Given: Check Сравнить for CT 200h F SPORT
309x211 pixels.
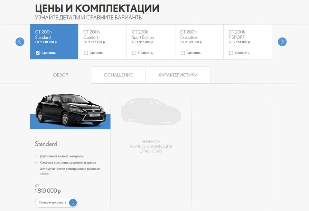Looking at the screenshot, I should 231,53.
